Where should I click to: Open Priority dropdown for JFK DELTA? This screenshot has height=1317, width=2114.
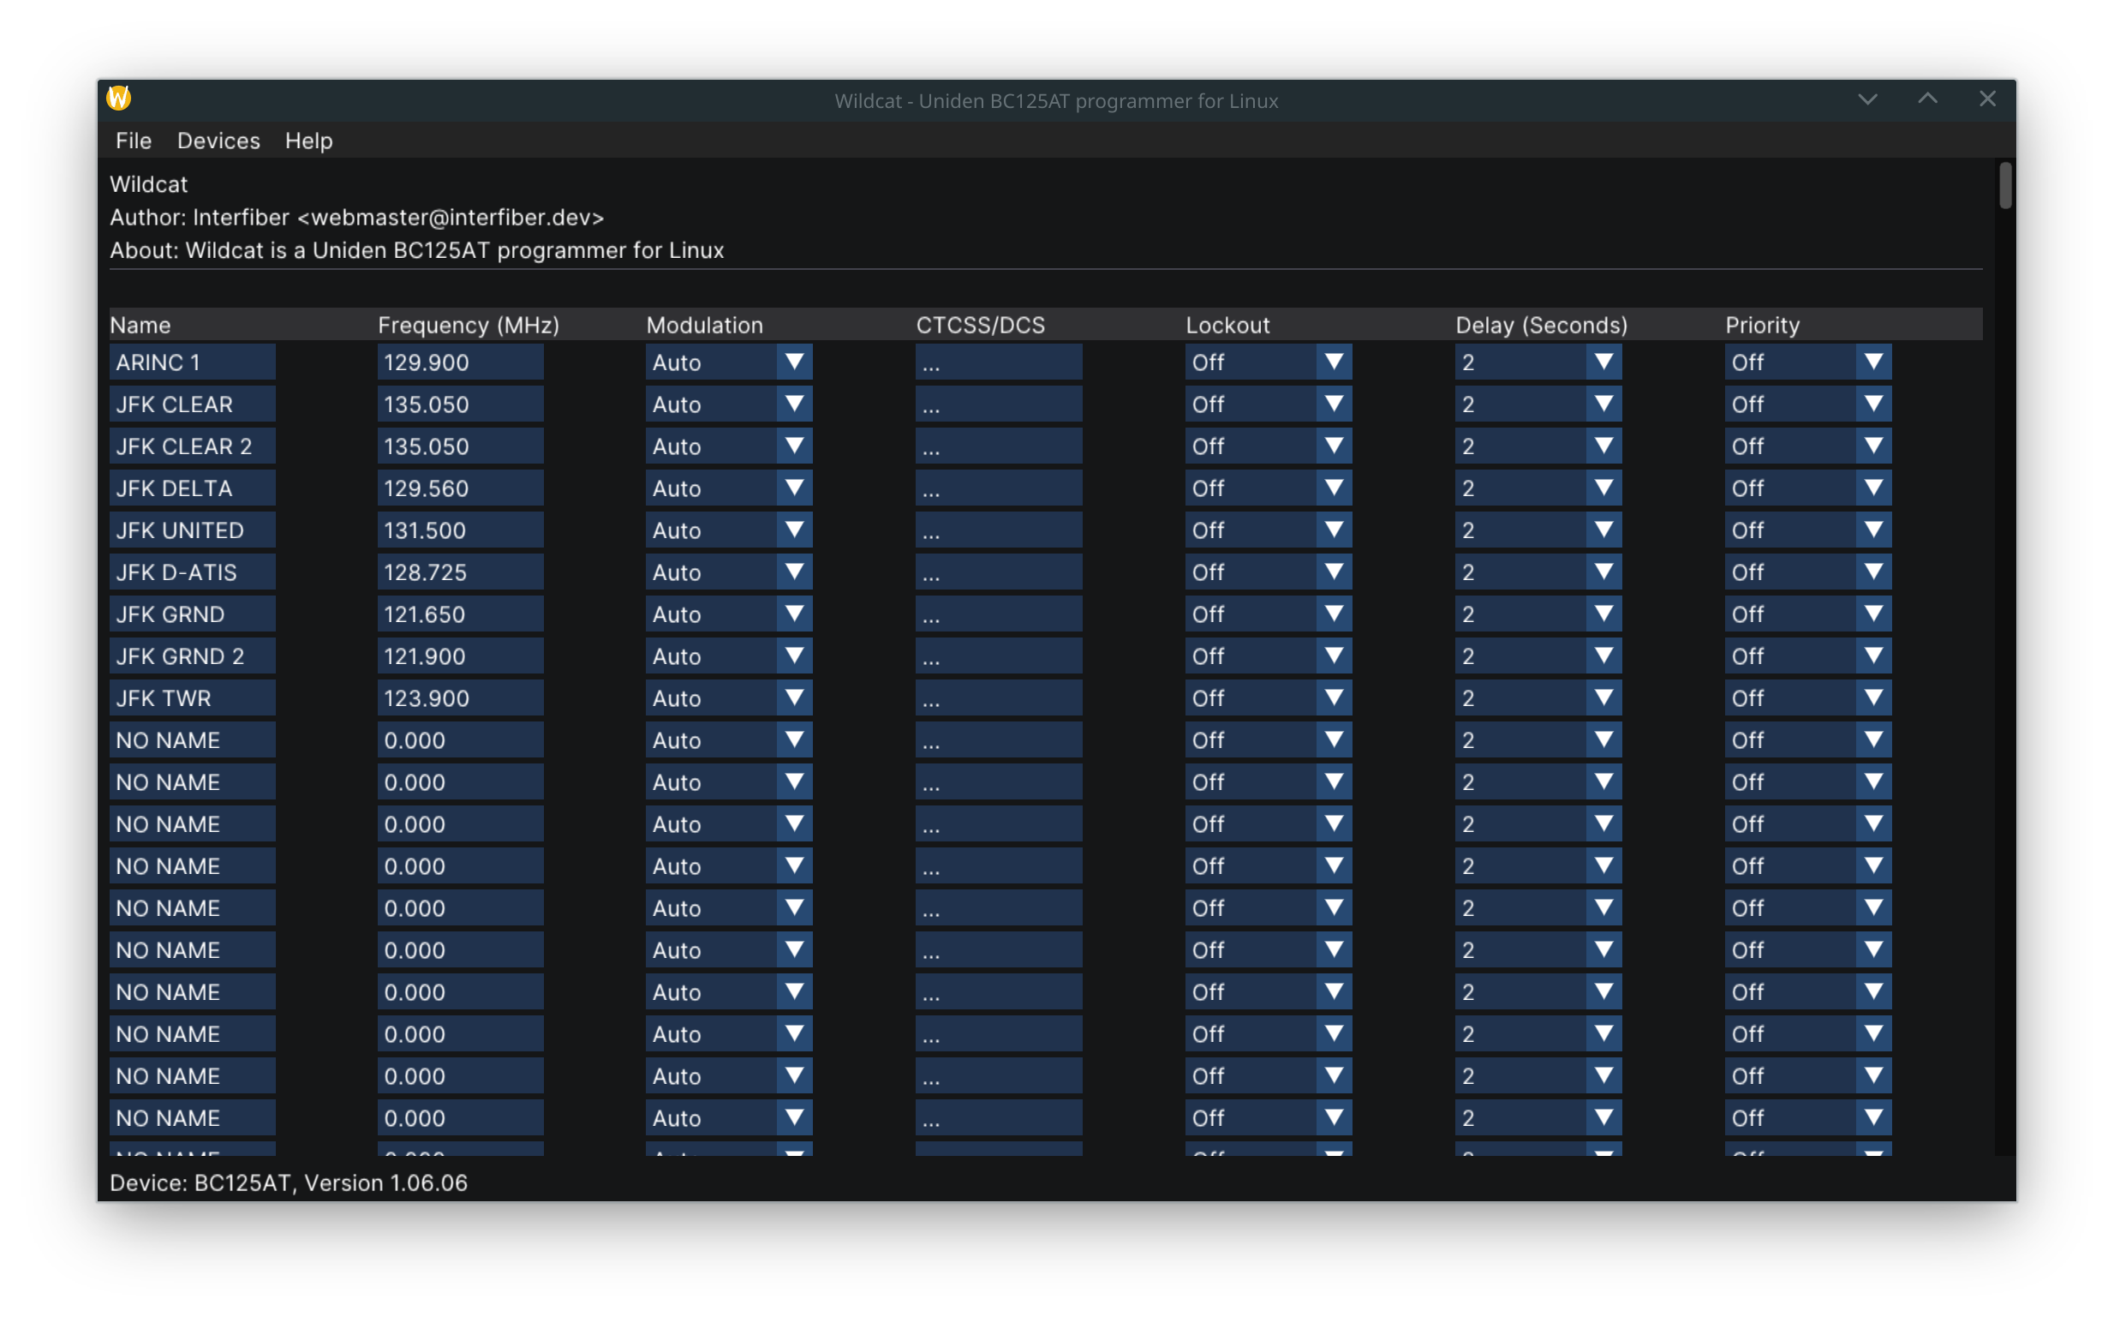[x=1807, y=488]
